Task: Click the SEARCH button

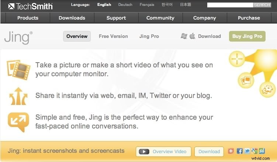Action: [262, 5]
